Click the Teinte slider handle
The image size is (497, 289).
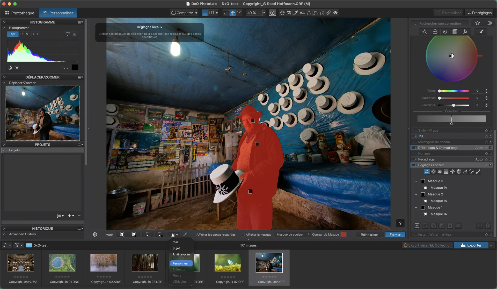[440, 91]
